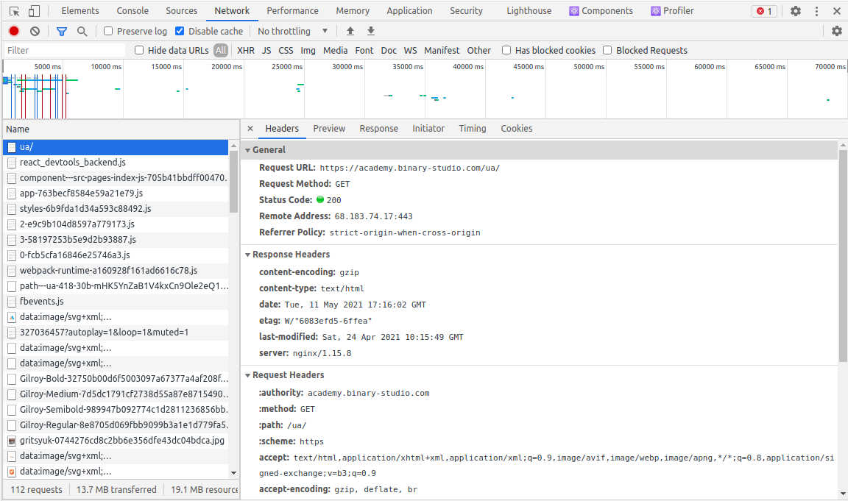Select the 327036457?autoplay=1&loop=1&muted=1 request
Image resolution: width=848 pixels, height=501 pixels.
(x=116, y=333)
